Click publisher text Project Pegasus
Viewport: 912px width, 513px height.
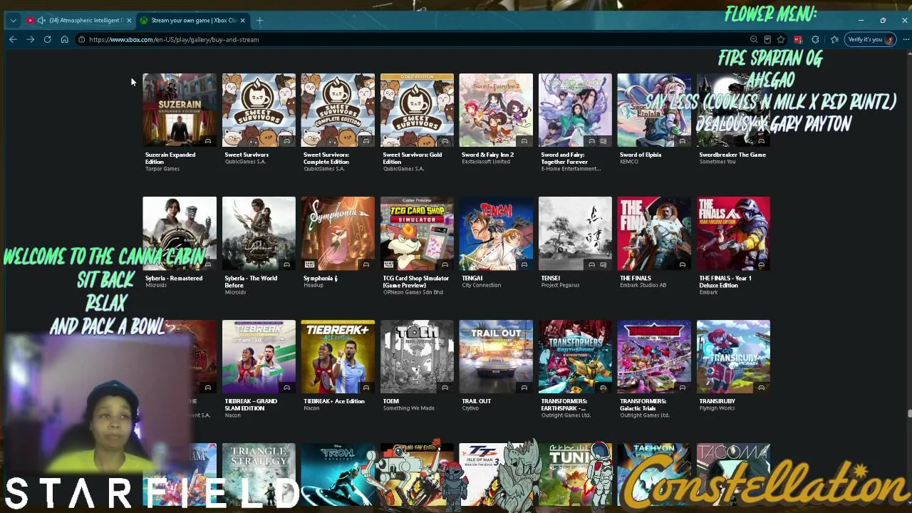click(560, 285)
